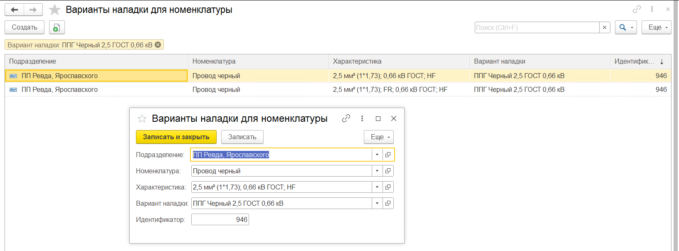Click the back navigation arrow
The image size is (679, 251).
point(15,10)
